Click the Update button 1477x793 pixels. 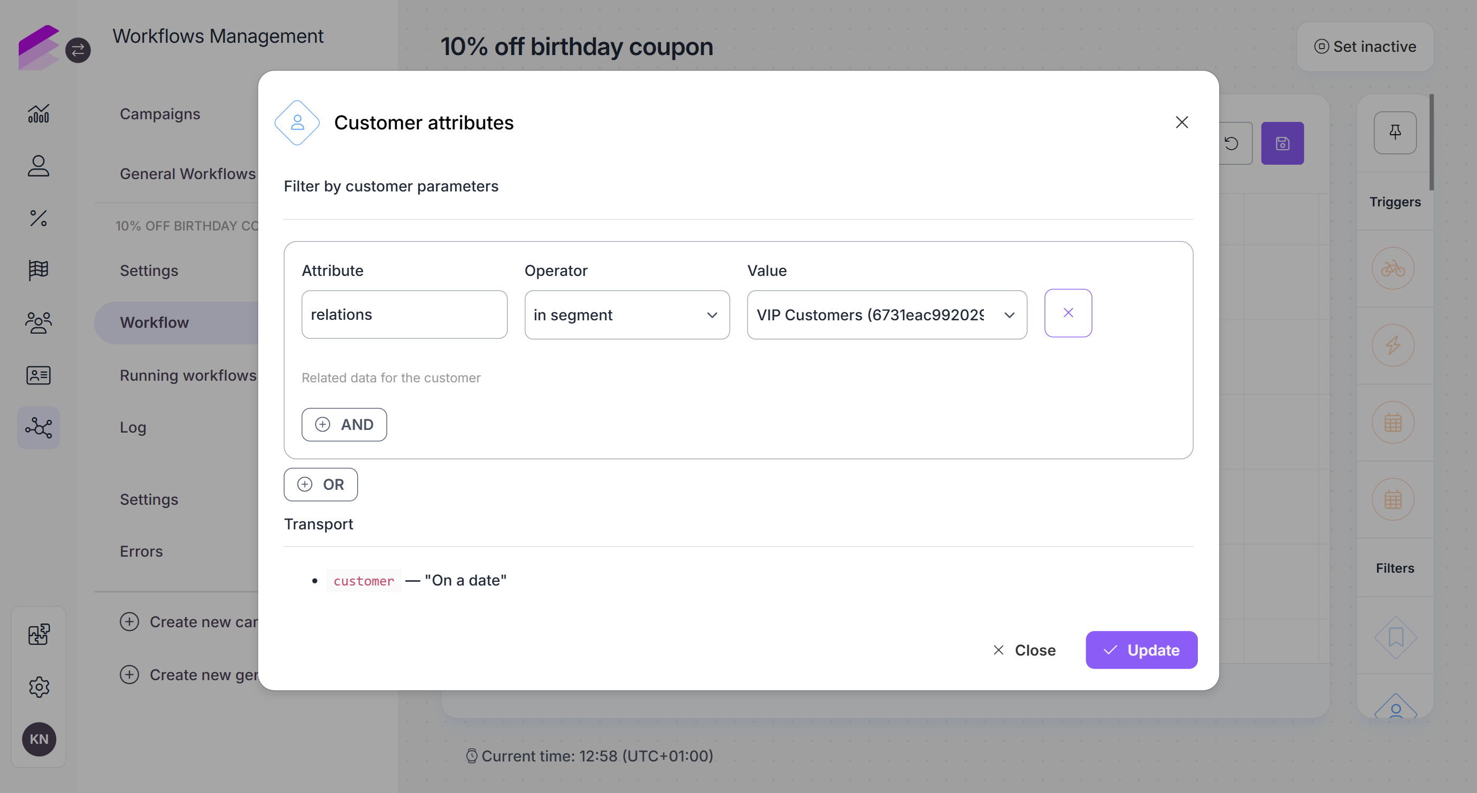pyautogui.click(x=1141, y=650)
